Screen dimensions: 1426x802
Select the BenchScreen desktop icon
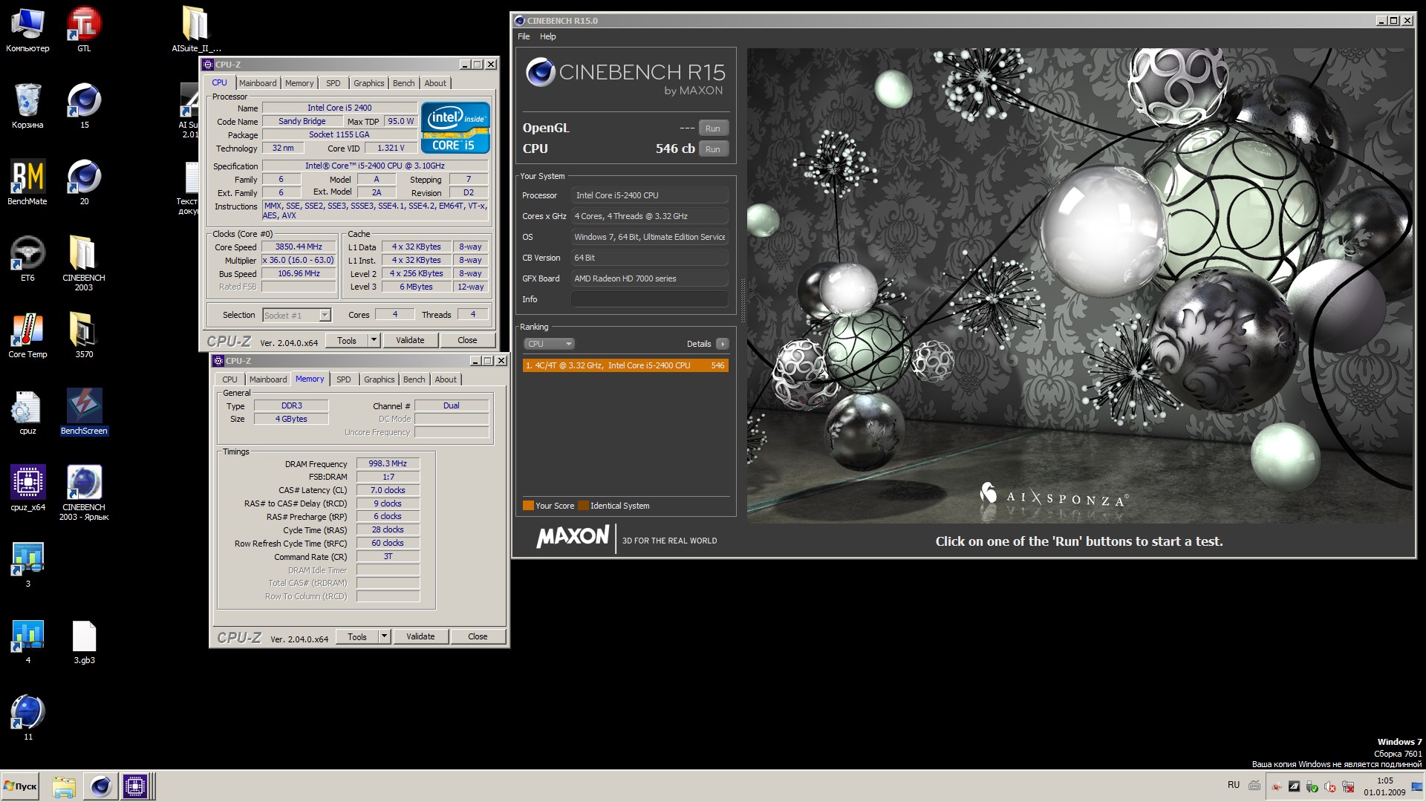[84, 412]
